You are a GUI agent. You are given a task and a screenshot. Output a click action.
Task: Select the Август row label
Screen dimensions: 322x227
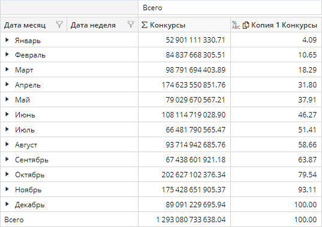tap(26, 145)
